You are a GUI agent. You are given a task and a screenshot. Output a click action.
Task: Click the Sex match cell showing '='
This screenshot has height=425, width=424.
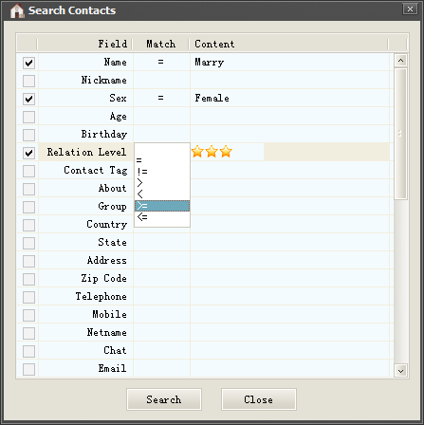point(161,98)
